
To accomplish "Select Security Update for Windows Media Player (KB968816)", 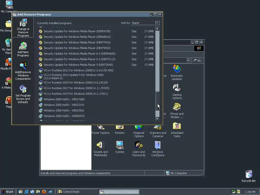I will tap(96, 37).
